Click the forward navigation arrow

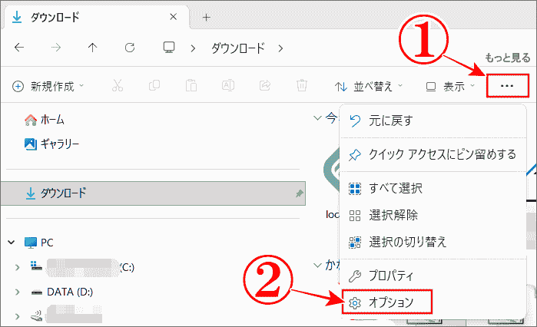point(56,48)
